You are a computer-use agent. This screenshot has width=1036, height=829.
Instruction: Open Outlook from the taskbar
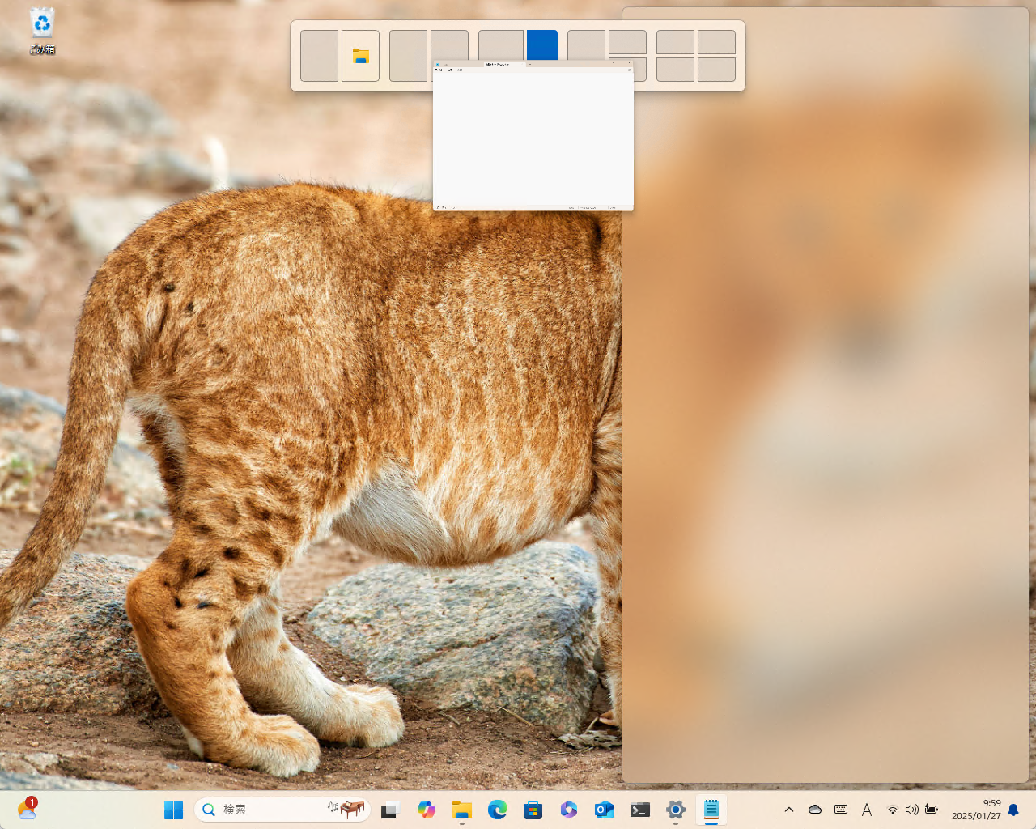(x=605, y=810)
